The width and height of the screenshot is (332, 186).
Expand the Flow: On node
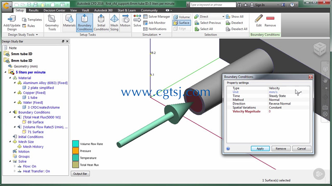(x=15, y=166)
